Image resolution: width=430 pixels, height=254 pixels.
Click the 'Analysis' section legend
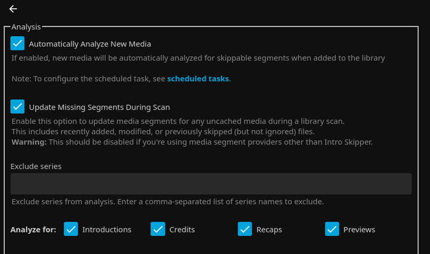[x=26, y=27]
